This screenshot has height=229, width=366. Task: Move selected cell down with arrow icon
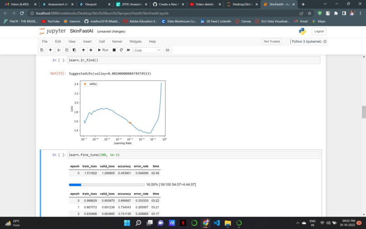tap(91, 50)
